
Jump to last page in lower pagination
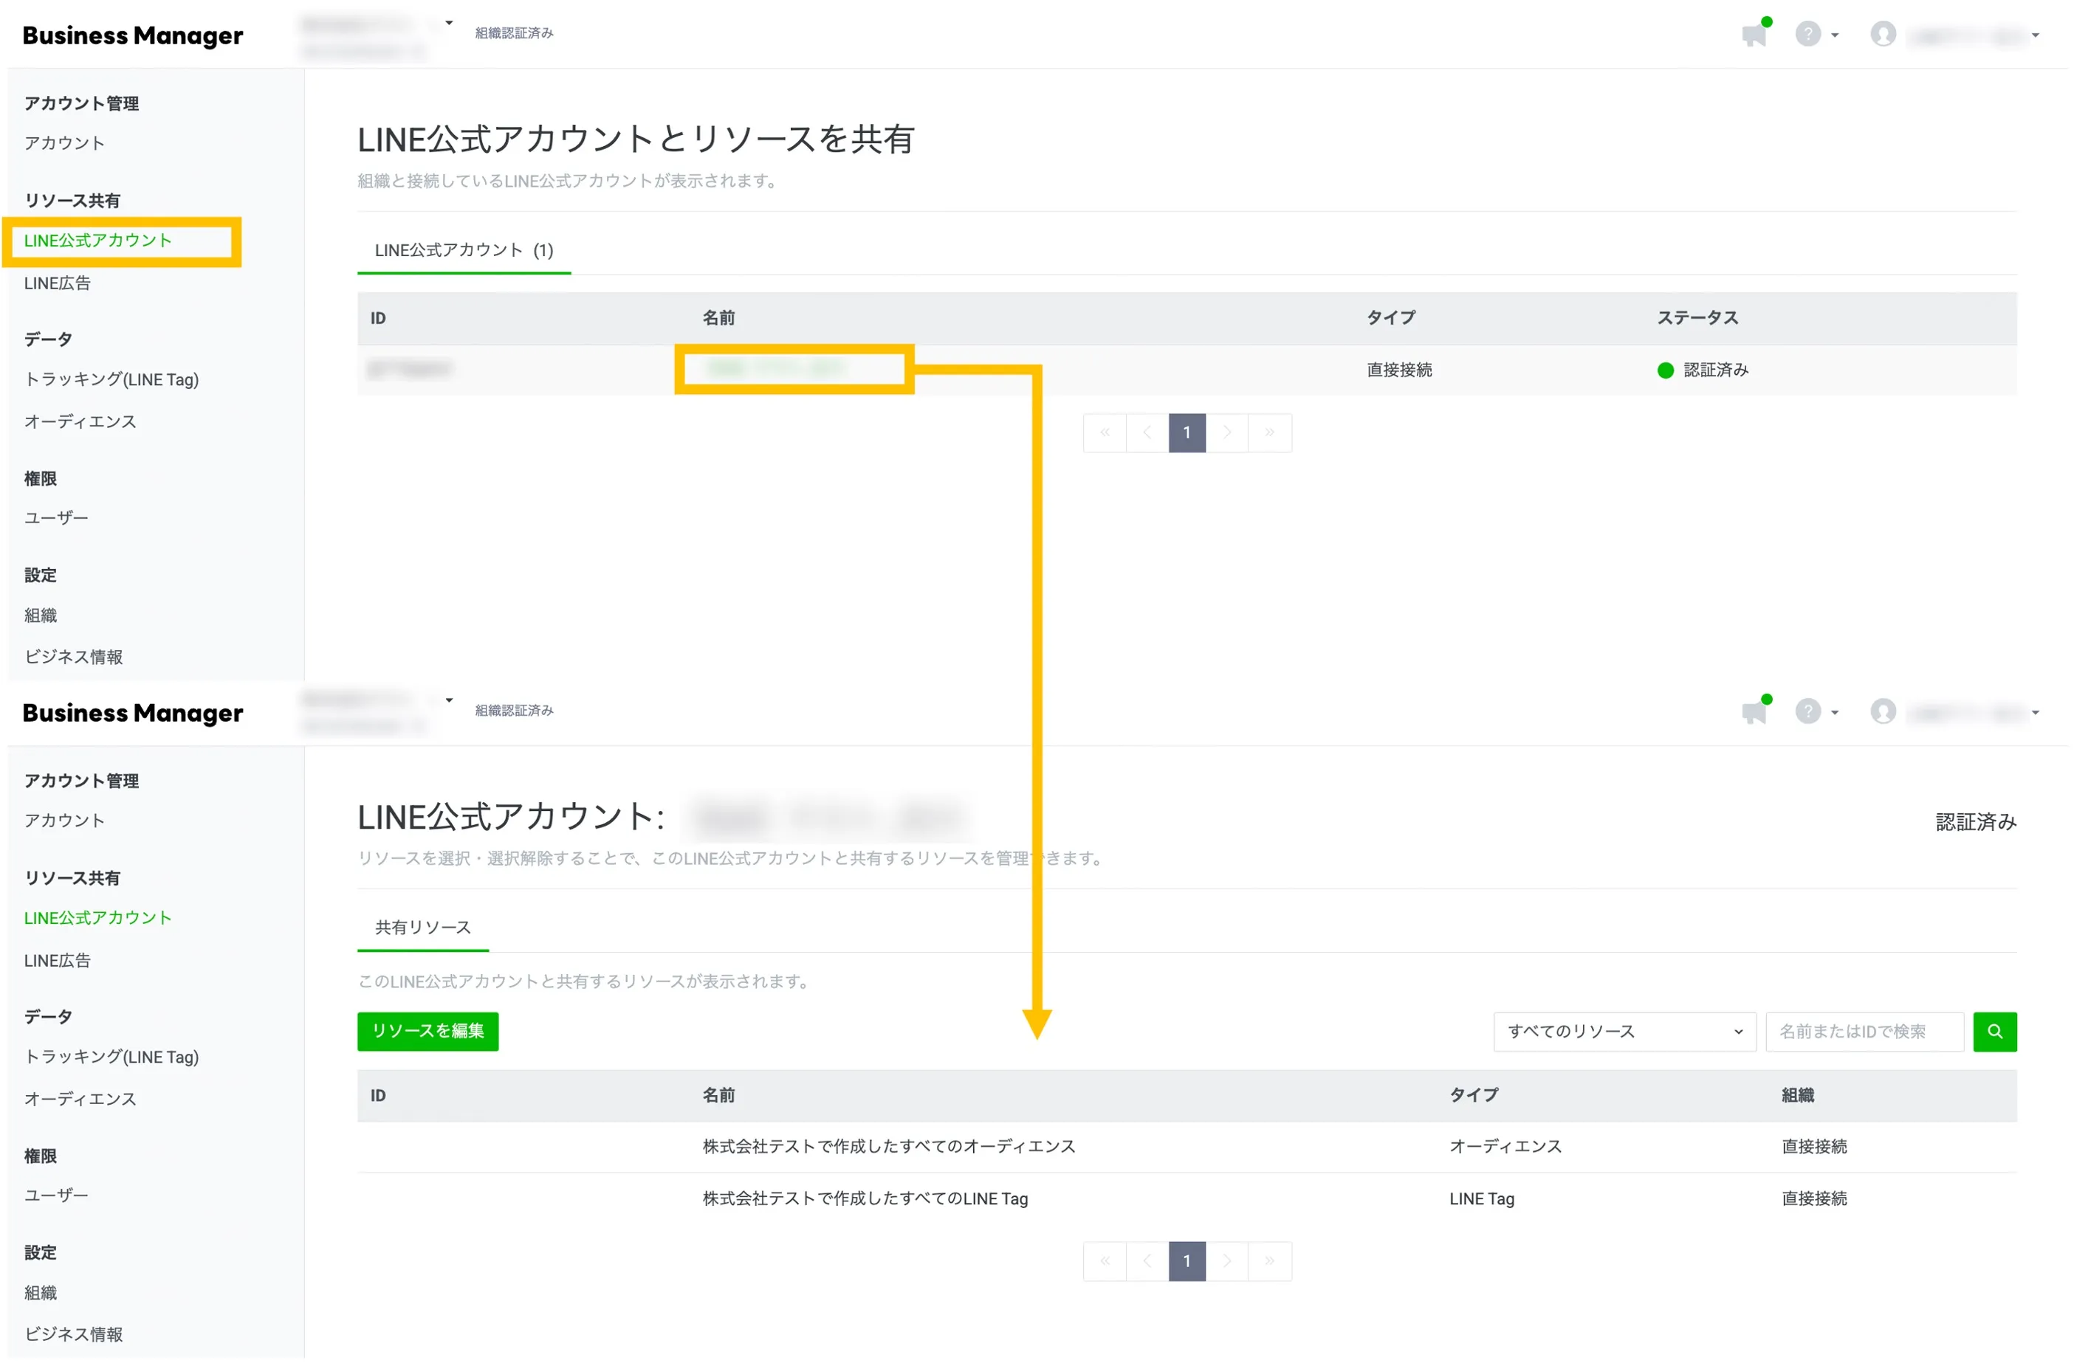point(1270,1261)
